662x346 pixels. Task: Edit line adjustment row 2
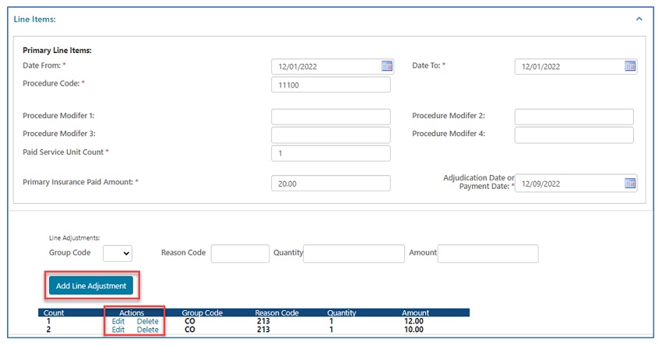tap(118, 330)
